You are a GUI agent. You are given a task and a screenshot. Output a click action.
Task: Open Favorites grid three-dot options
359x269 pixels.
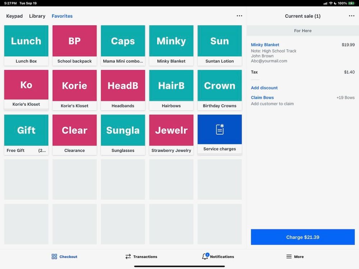point(239,16)
